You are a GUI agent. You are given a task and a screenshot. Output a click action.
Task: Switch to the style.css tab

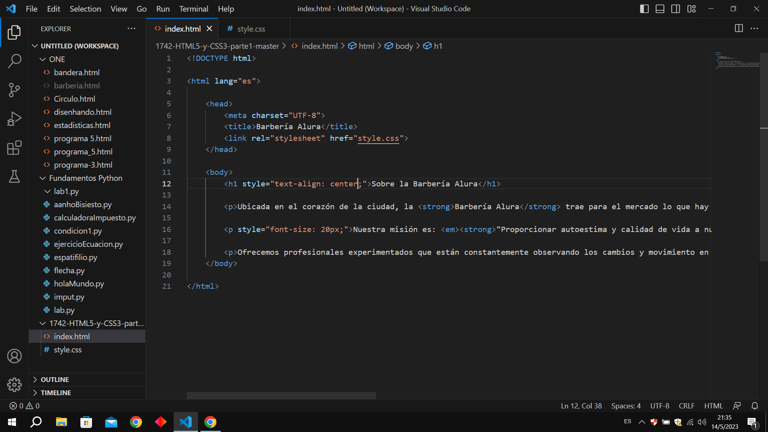click(x=251, y=29)
